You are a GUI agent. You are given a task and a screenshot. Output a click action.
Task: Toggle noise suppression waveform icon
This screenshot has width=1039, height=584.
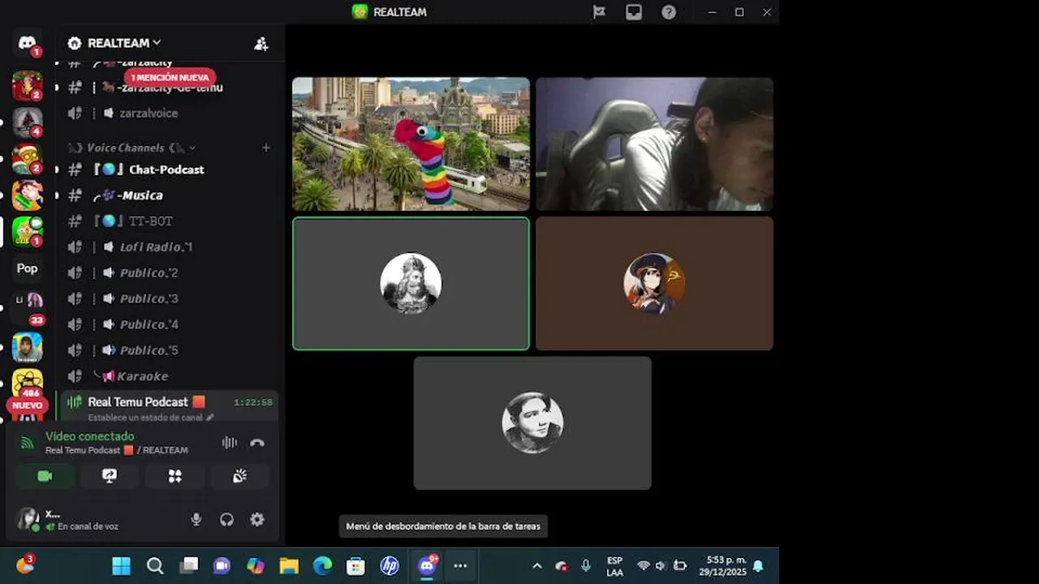(230, 443)
